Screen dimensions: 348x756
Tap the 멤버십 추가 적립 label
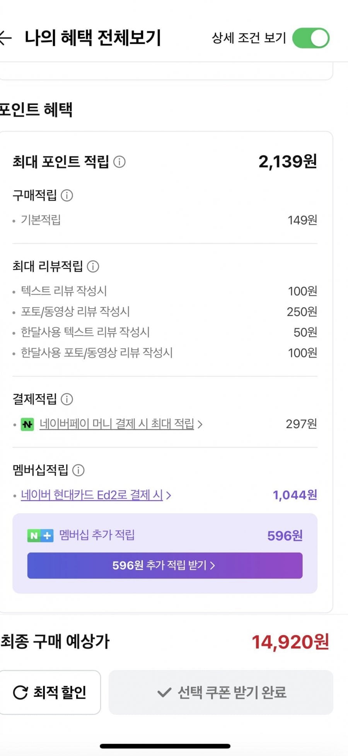pyautogui.click(x=97, y=535)
